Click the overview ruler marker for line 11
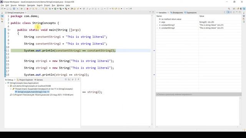246x138 pixels. coord(154,51)
